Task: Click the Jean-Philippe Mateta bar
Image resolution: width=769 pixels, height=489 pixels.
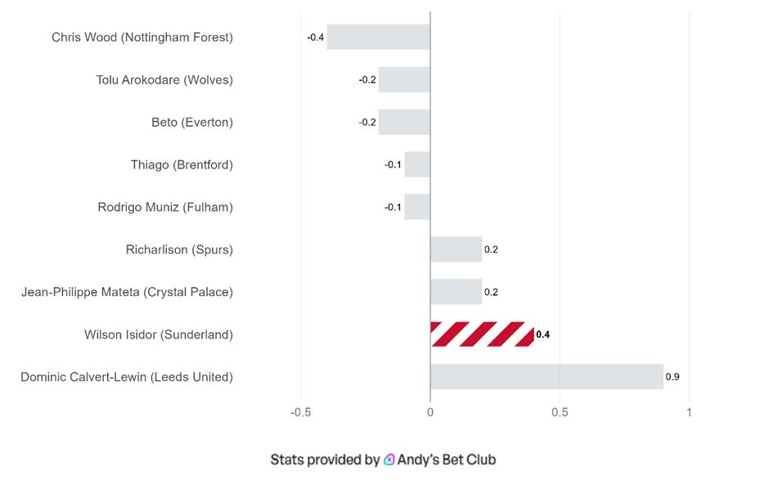Action: (x=456, y=292)
